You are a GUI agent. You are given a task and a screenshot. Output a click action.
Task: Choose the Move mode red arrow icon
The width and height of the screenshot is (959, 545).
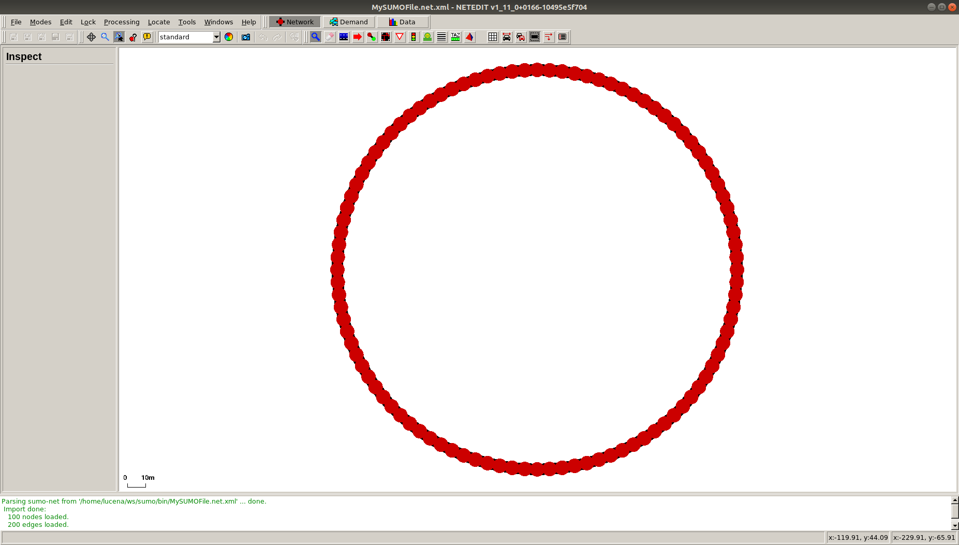pos(358,37)
